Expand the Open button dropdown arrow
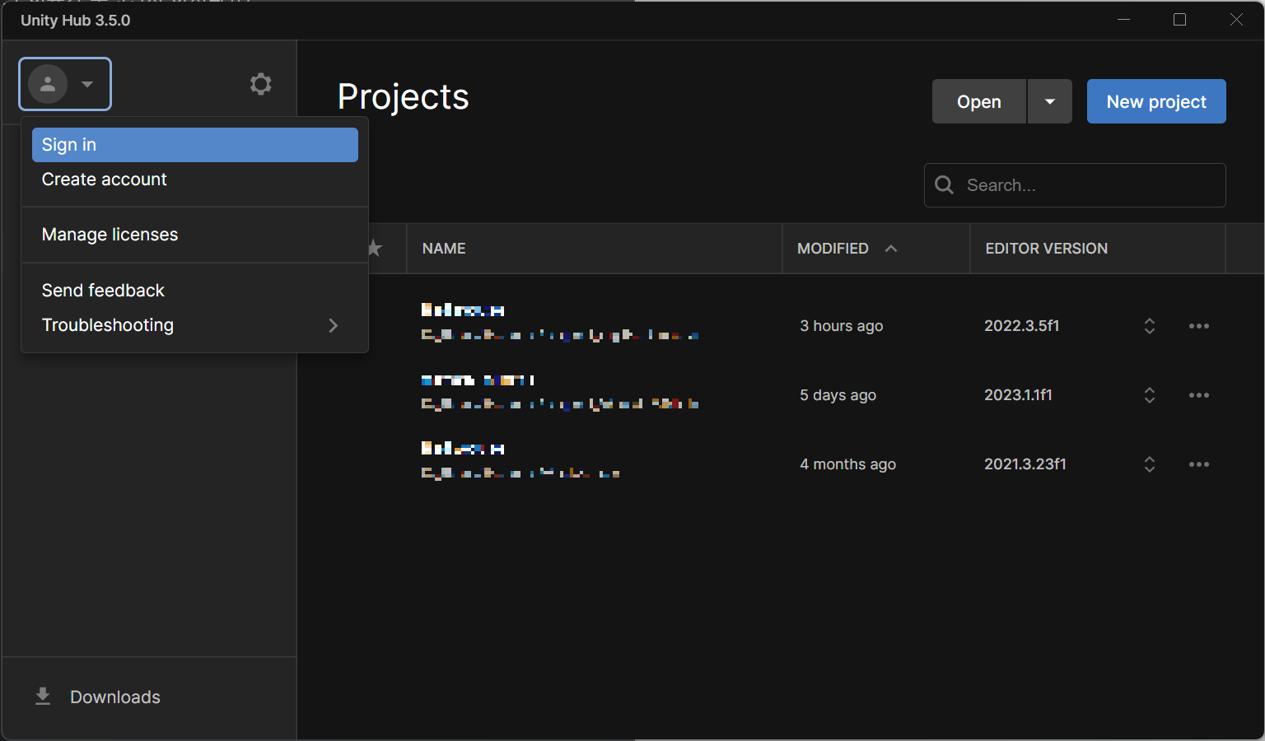Screen dimensions: 1265x741 [1050, 101]
